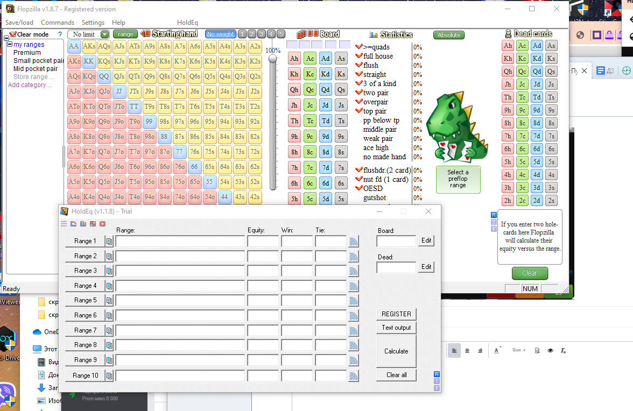Open the Help menu
The height and width of the screenshot is (411, 633).
point(118,23)
